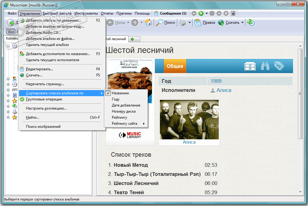Viewport: 308px width, 206px height.
Task: Open the Алиса artist link next to Исполнители
Action: [224, 90]
